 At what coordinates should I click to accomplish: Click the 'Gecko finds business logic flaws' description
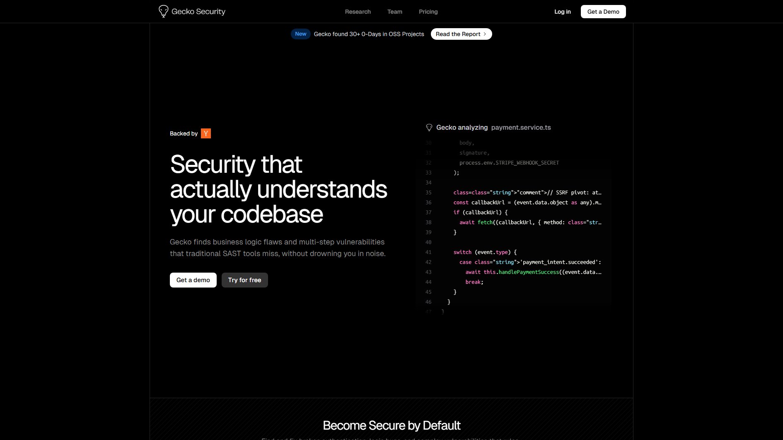point(278,248)
